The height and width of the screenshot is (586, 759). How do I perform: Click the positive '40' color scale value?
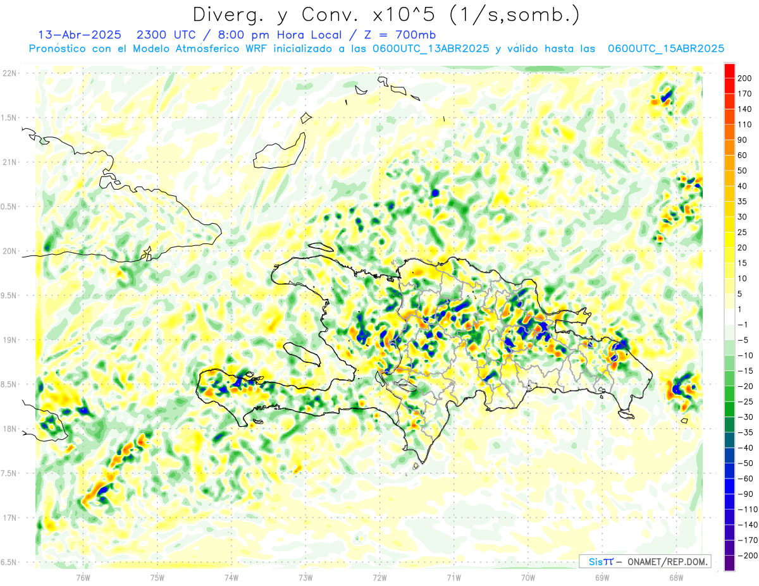click(x=743, y=186)
